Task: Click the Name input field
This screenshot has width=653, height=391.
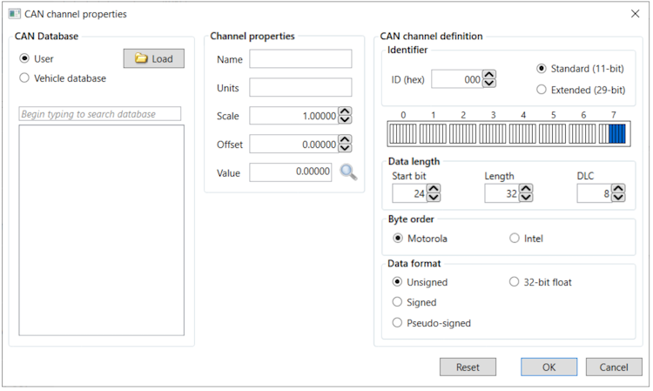Action: click(x=300, y=58)
